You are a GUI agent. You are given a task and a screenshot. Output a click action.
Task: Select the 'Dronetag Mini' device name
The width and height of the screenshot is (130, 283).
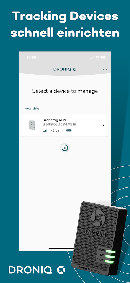pos(54,120)
